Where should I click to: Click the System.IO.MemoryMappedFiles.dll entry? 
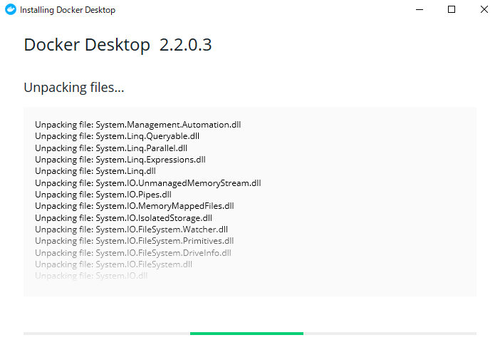(x=134, y=206)
